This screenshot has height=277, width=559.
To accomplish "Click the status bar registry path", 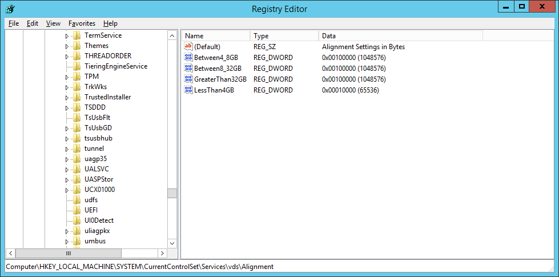I will [x=140, y=267].
